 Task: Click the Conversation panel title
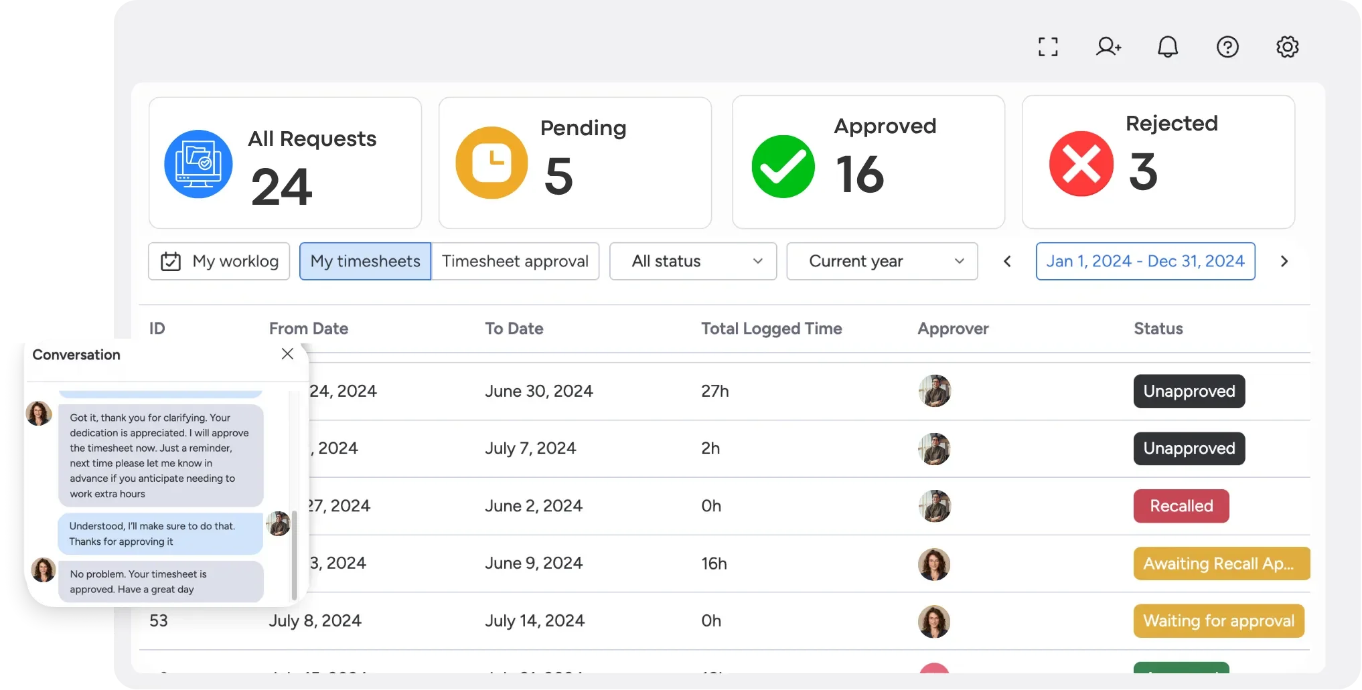tap(76, 355)
